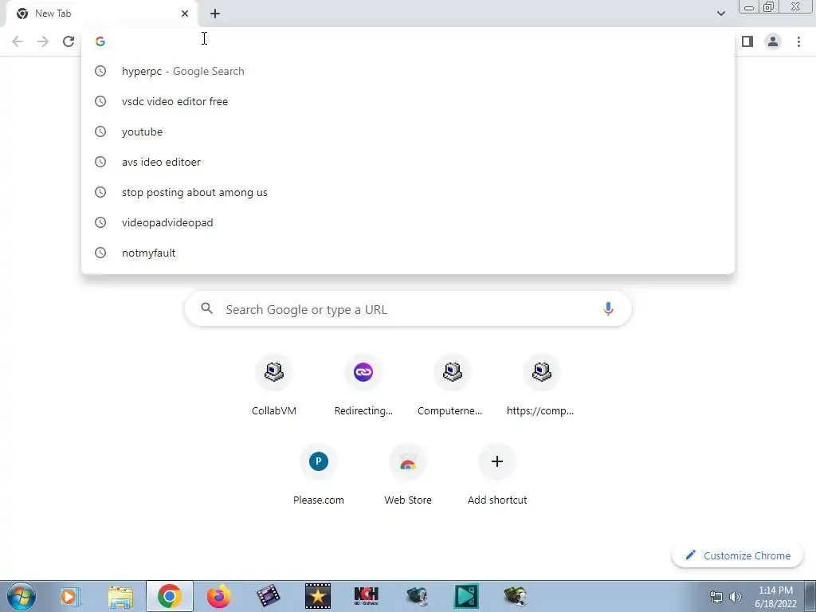Image resolution: width=816 pixels, height=612 pixels.
Task: Open the Redirecting... shortcut
Action: [363, 386]
